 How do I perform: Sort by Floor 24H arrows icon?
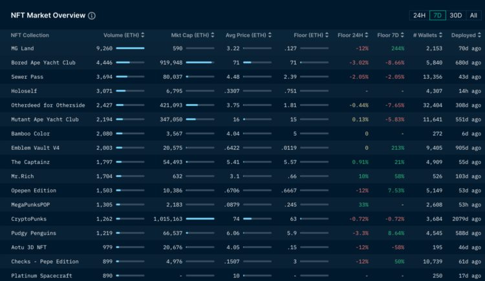tap(367, 35)
